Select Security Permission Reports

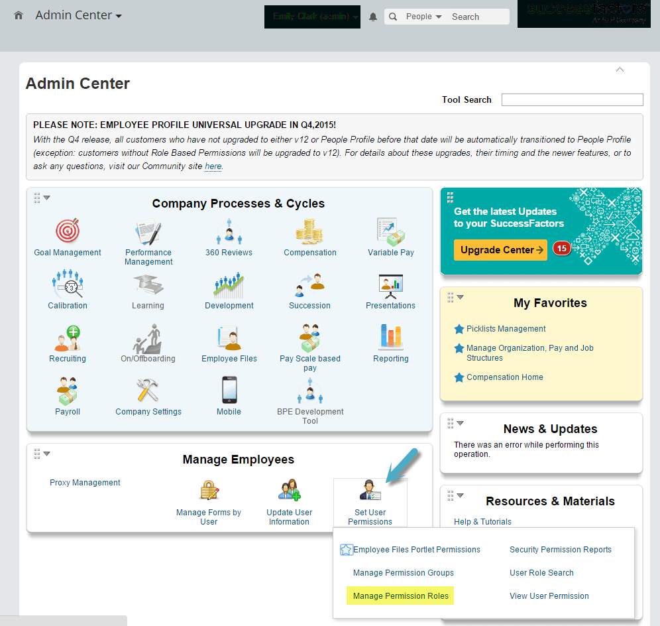coord(560,550)
